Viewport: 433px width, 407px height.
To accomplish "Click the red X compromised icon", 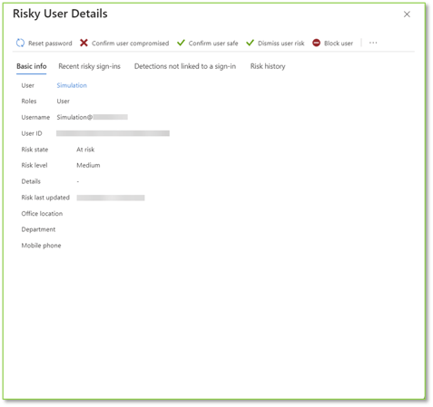I will [x=84, y=43].
